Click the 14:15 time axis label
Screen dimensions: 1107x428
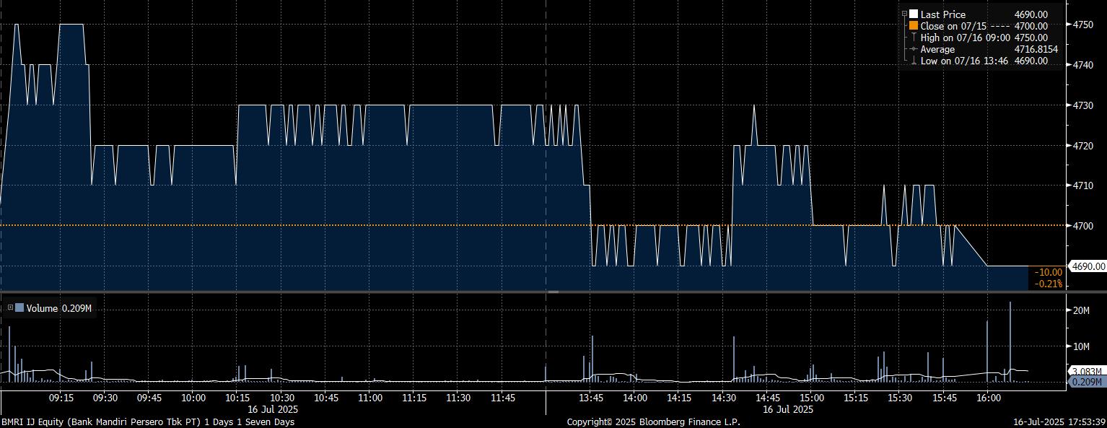(x=679, y=398)
